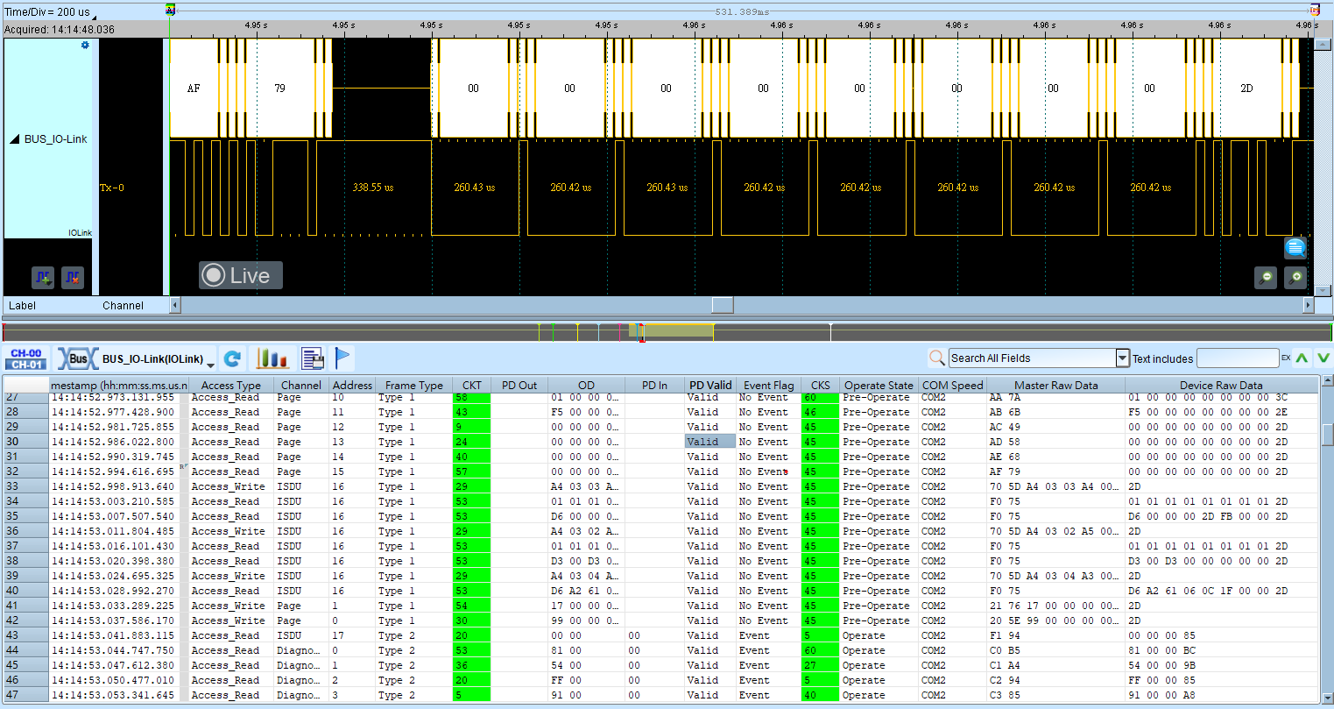Select table row 30
The width and height of the screenshot is (1334, 709).
click(661, 442)
